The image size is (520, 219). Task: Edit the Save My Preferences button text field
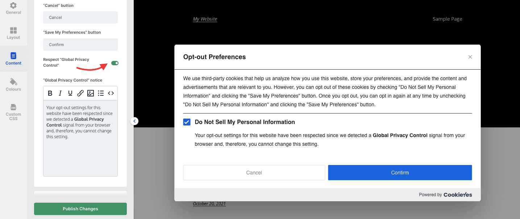tap(80, 45)
